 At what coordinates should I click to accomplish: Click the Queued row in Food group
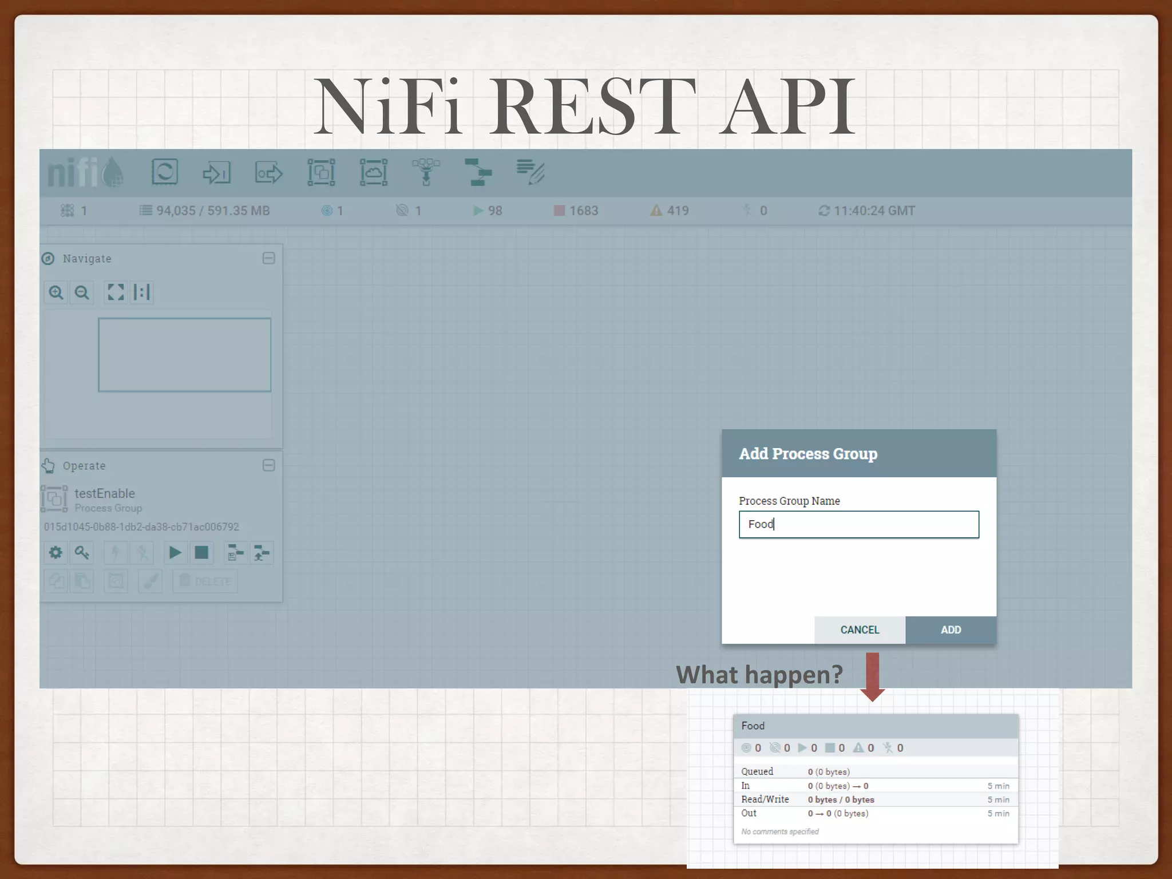(x=876, y=772)
